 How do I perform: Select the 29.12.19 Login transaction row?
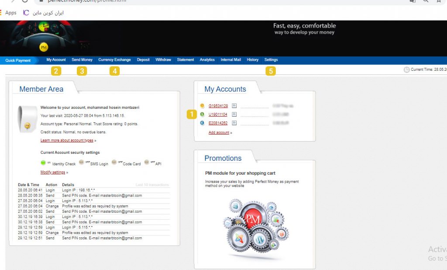94,228
